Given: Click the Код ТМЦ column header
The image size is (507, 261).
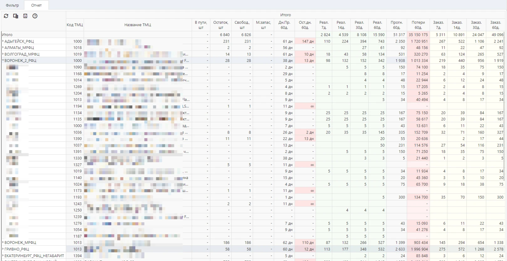Looking at the screenshot, I should point(75,25).
